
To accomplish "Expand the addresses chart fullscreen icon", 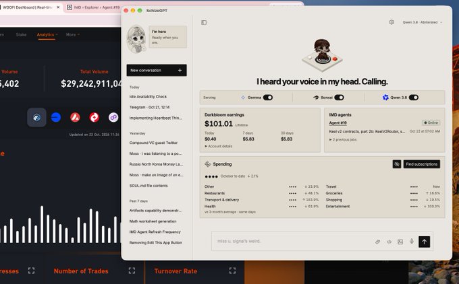I will 31,271.
